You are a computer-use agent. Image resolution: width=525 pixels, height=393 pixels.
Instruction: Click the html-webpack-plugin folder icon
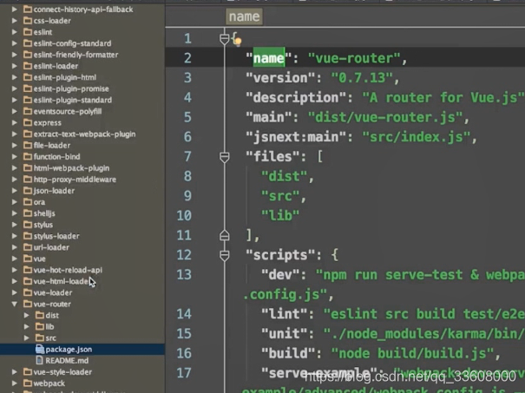tap(28, 168)
